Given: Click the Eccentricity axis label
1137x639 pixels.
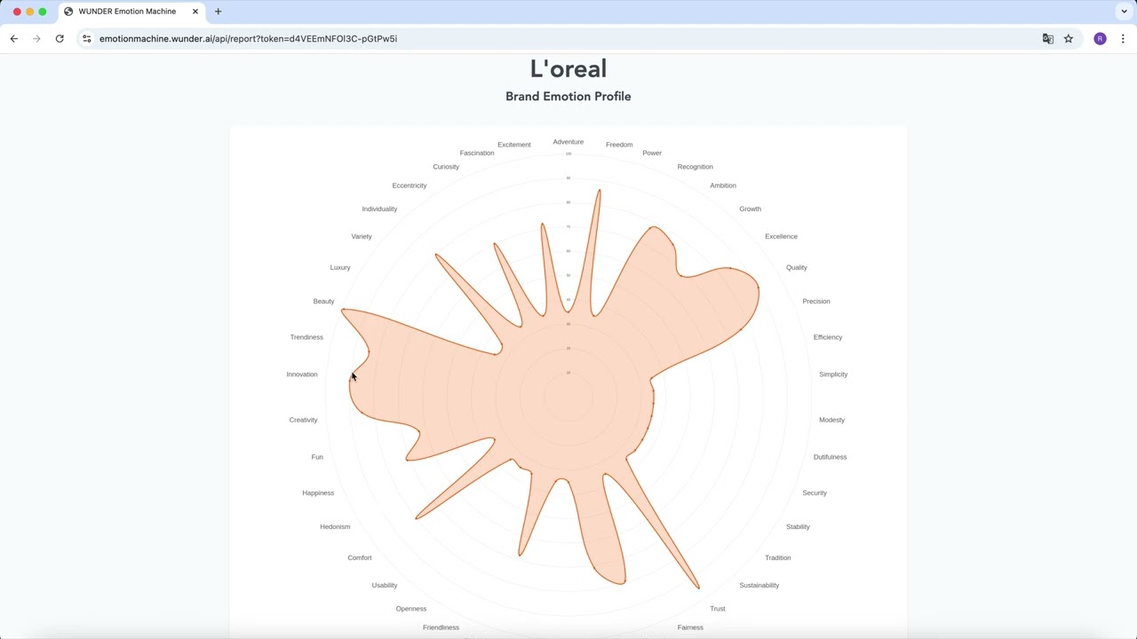Looking at the screenshot, I should (409, 185).
